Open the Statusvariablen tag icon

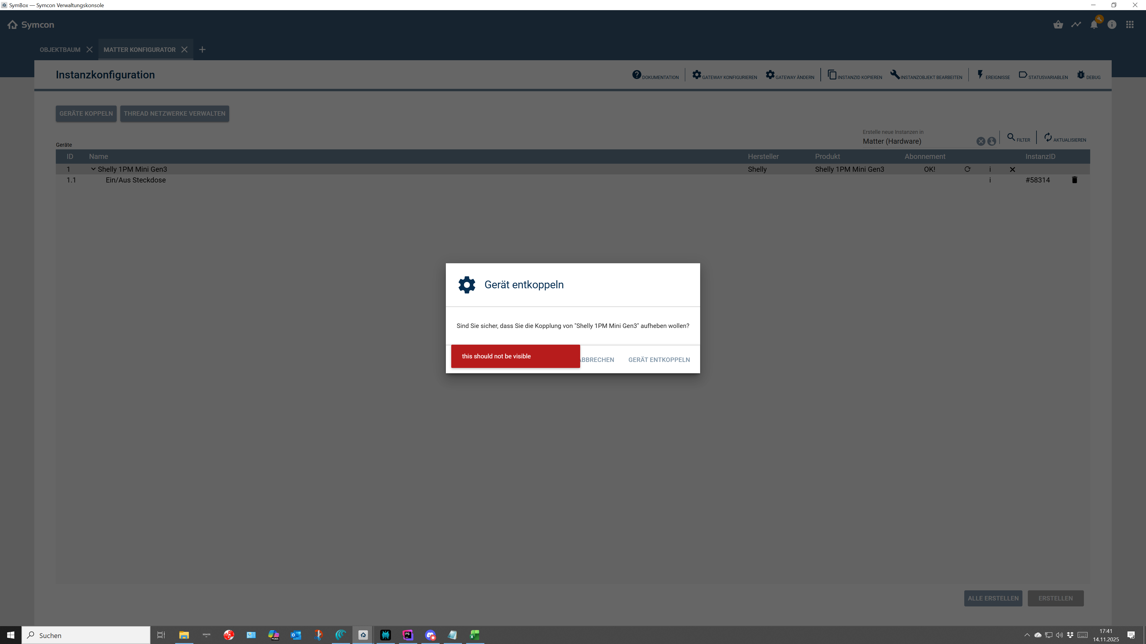1023,75
